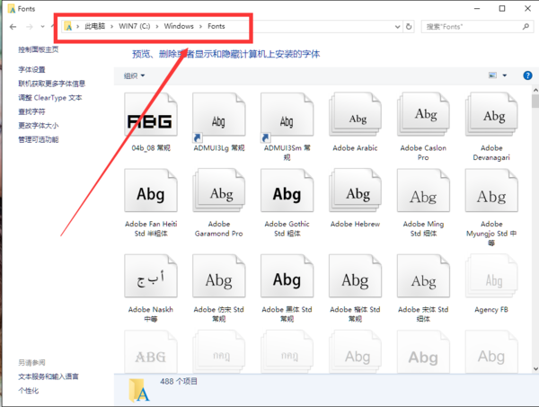539x407 pixels.
Task: Select the Adobe 黑体 Std font
Action: click(287, 276)
